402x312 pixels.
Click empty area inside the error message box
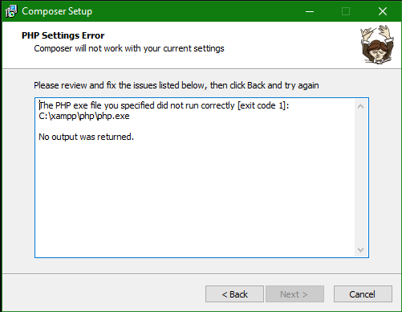coord(195,199)
